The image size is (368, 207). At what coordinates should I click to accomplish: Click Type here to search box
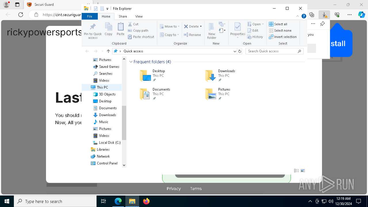55,201
